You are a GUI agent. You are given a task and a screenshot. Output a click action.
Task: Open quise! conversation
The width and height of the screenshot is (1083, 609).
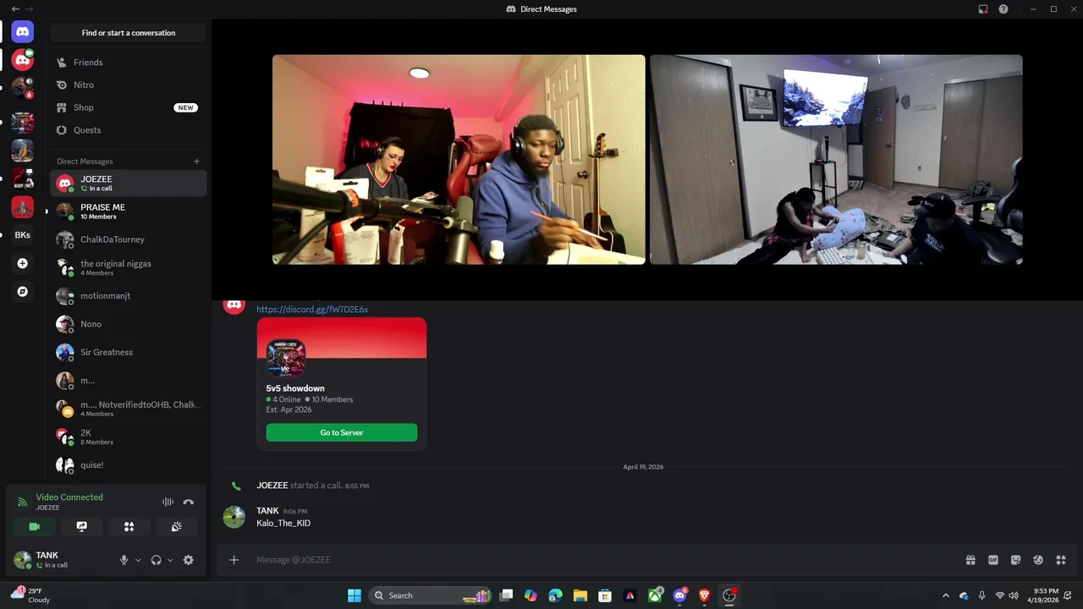coord(129,465)
